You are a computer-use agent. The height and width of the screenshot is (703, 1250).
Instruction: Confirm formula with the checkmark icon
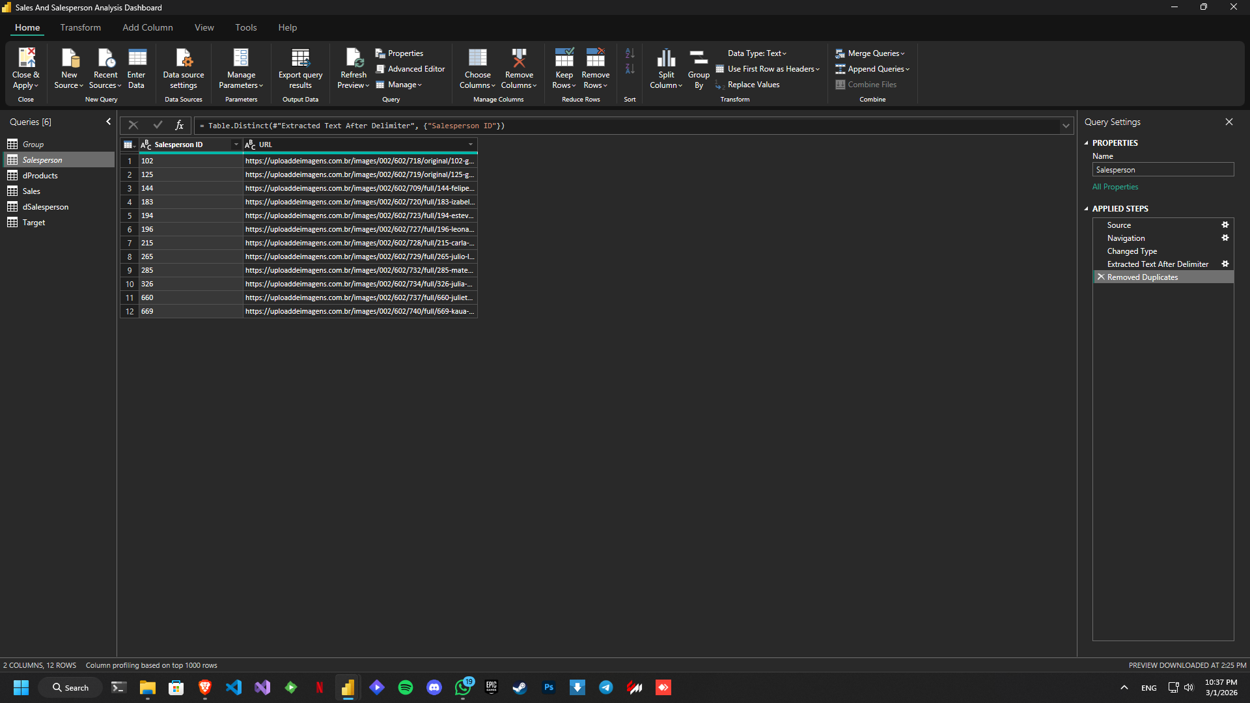158,125
